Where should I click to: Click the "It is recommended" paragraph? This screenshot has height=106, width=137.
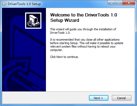[x=87, y=45]
